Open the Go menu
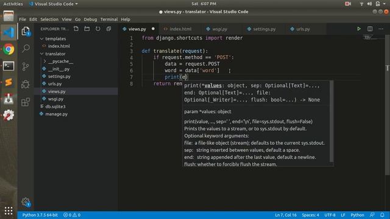 tap(77, 19)
